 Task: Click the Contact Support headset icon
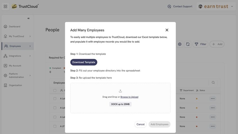click(x=169, y=6)
